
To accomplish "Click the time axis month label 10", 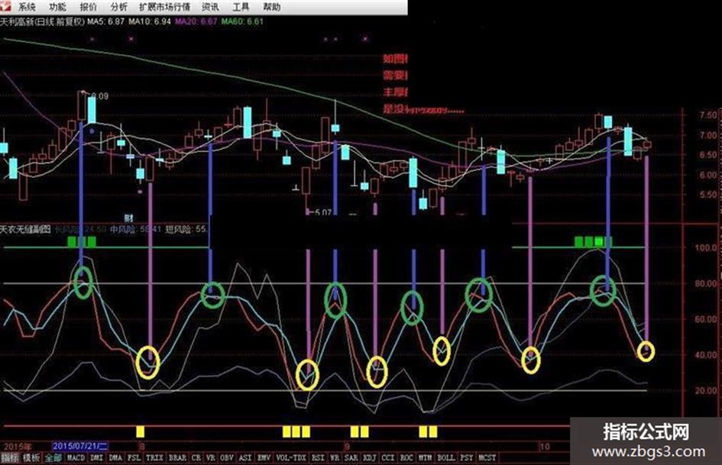I will click(545, 446).
